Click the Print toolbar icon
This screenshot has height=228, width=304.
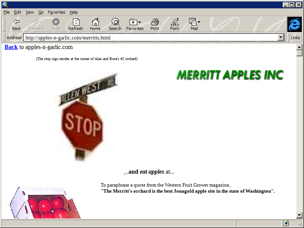155,22
